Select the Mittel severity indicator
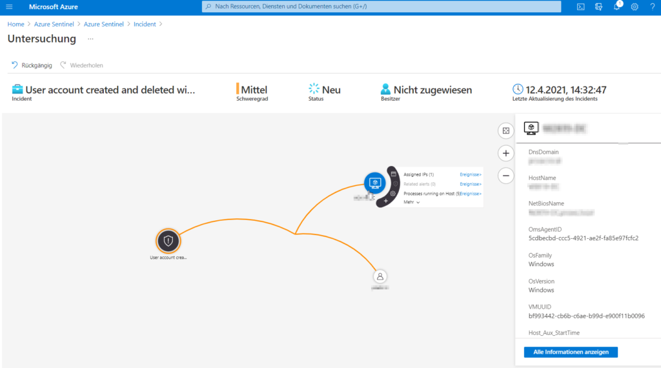Image resolution: width=661 pixels, height=368 pixels. [x=252, y=90]
